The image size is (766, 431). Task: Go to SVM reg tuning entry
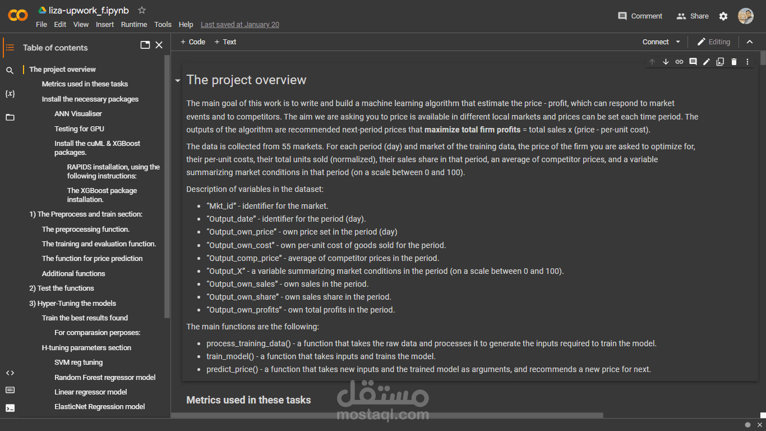coord(79,363)
